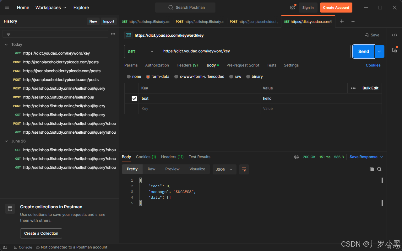Go to Explore in top navigation
This screenshot has height=251, width=402.
[81, 8]
